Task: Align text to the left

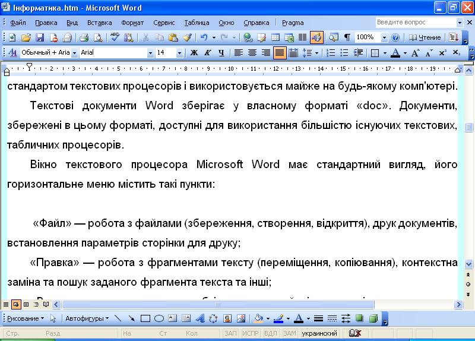Action: tap(239, 53)
